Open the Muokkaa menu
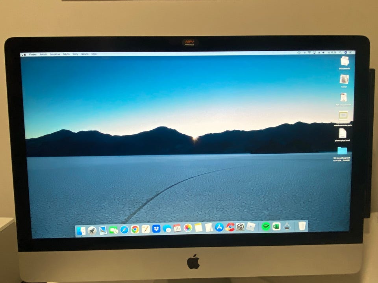The width and height of the screenshot is (378, 283). coord(55,54)
